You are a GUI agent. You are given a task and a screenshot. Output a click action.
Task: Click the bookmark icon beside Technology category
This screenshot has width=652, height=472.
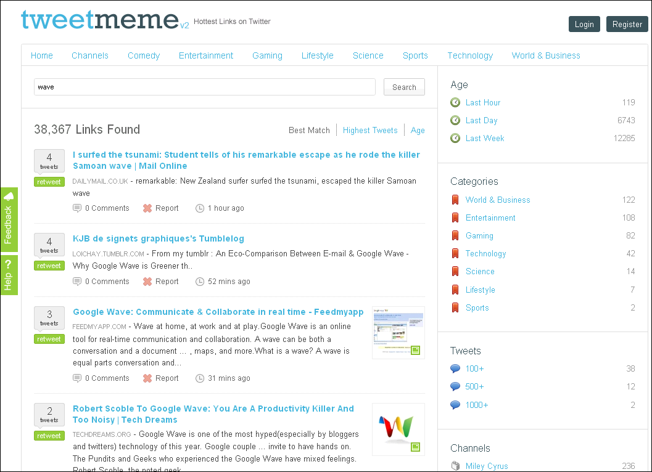pyautogui.click(x=455, y=253)
